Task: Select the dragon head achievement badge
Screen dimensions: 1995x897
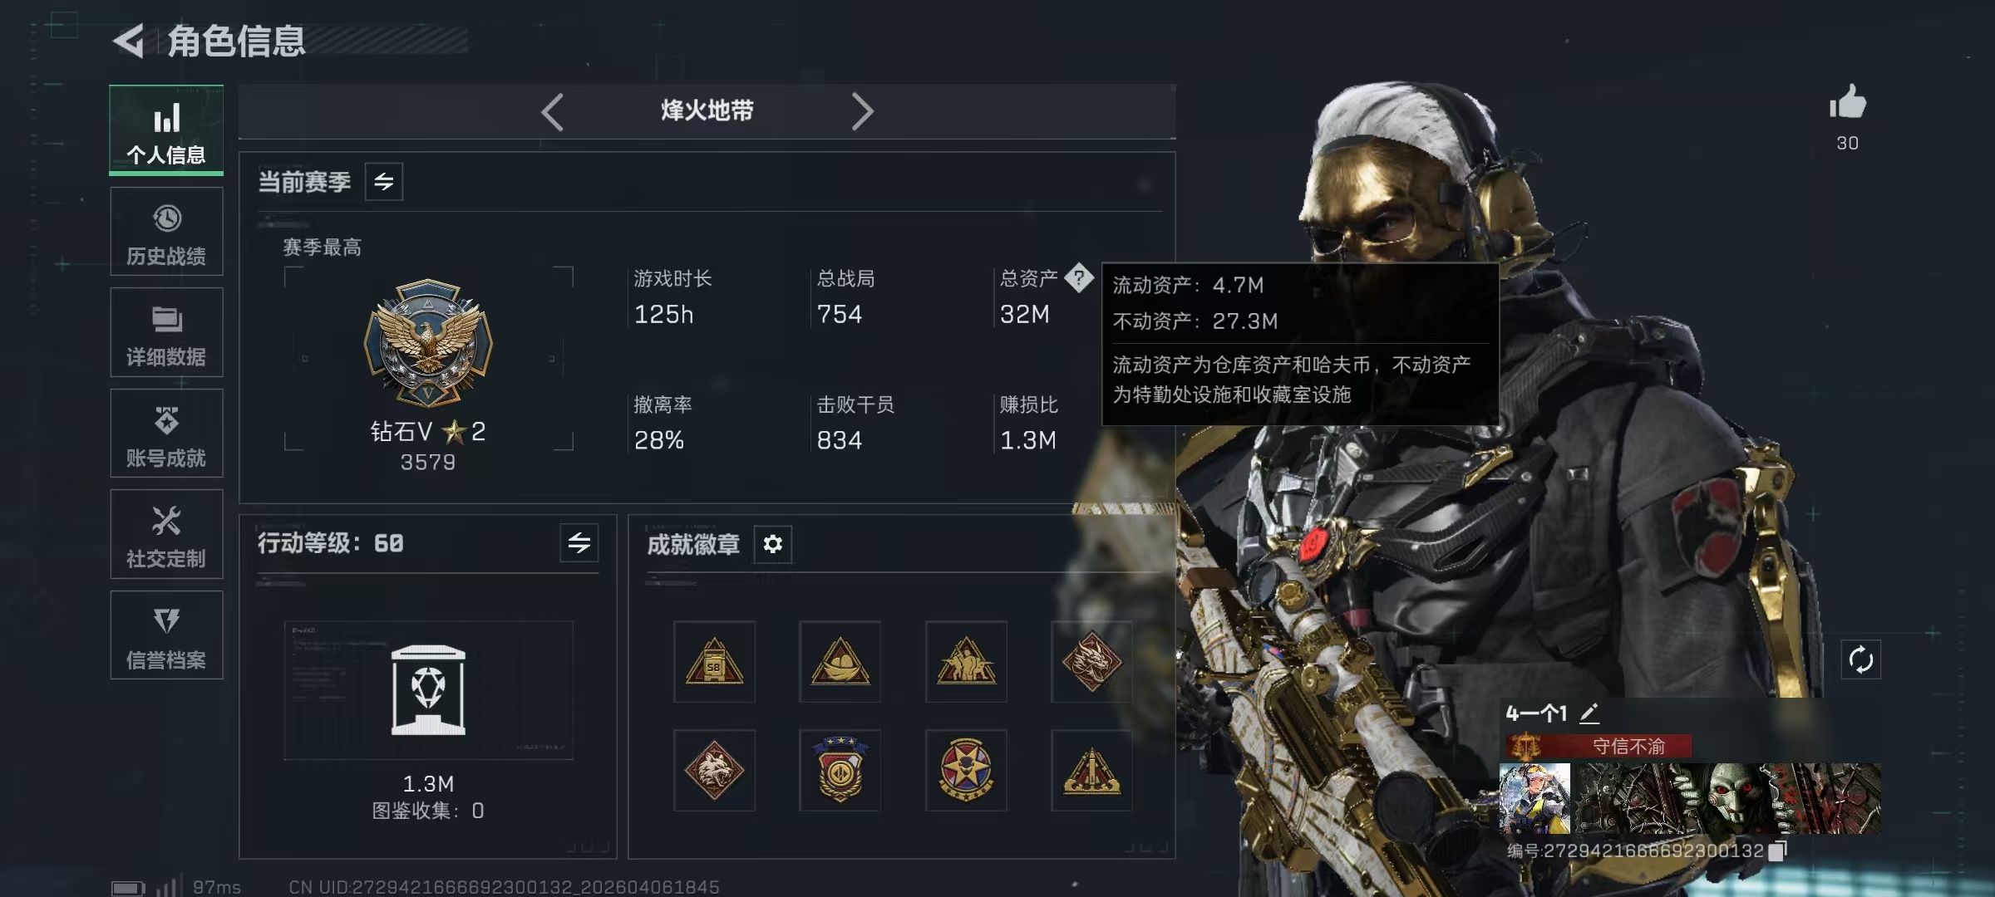Action: pyautogui.click(x=1091, y=662)
